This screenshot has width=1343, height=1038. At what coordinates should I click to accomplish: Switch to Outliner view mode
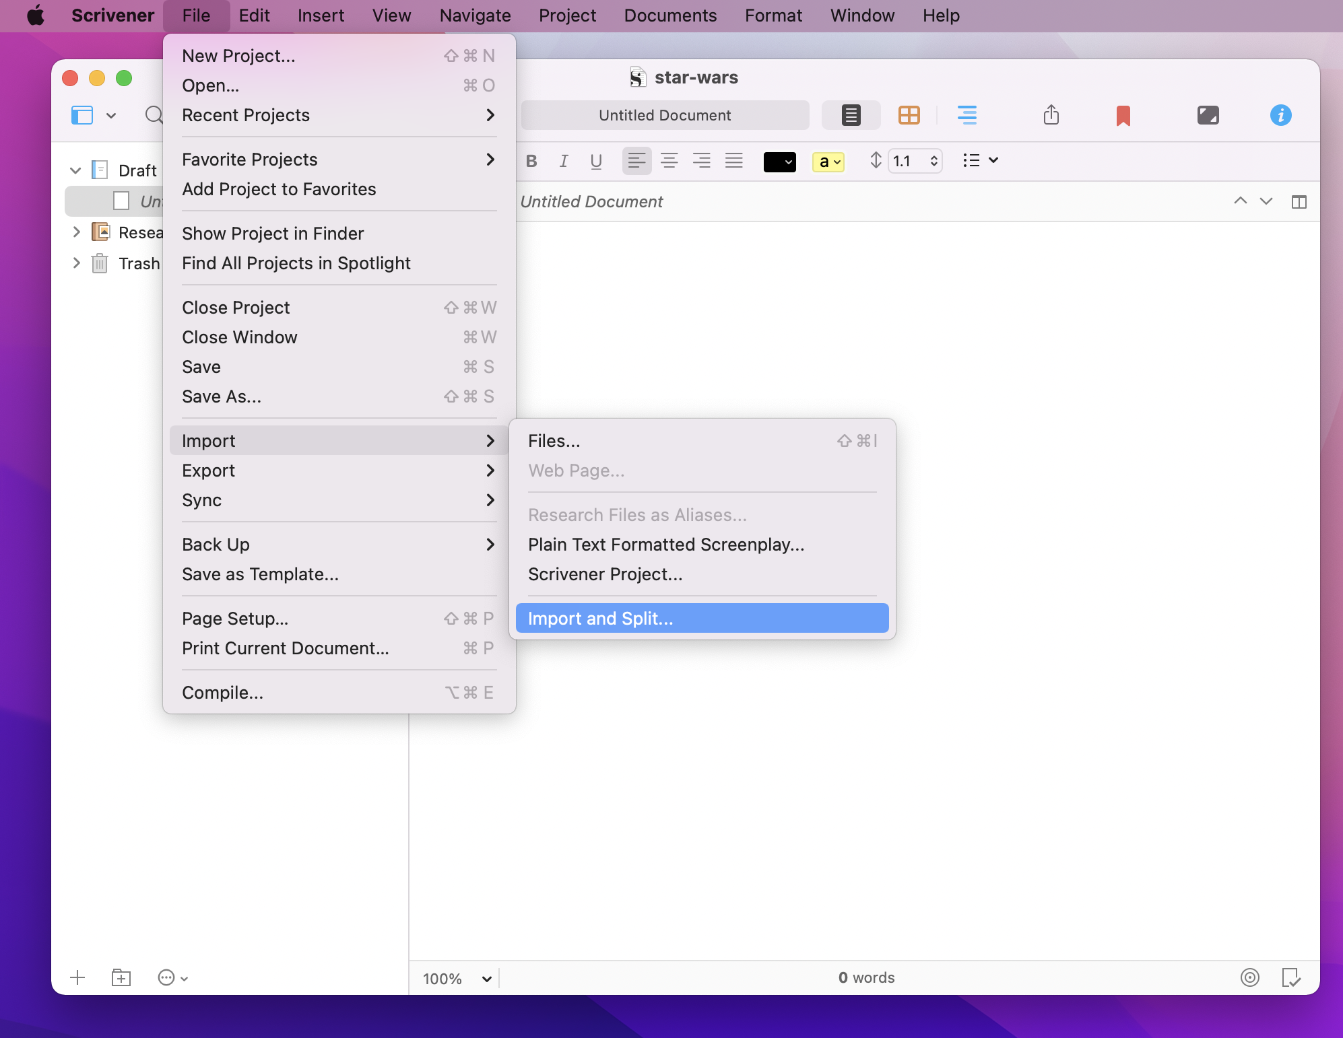(967, 115)
